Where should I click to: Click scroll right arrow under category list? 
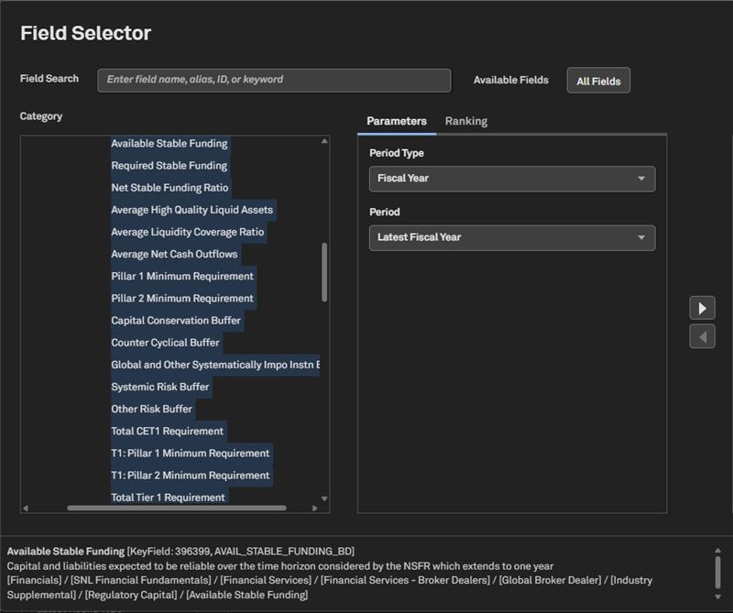click(313, 508)
